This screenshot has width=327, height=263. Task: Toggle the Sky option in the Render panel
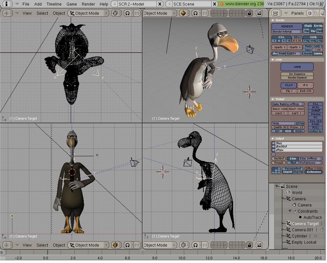pyautogui.click(x=274, y=54)
